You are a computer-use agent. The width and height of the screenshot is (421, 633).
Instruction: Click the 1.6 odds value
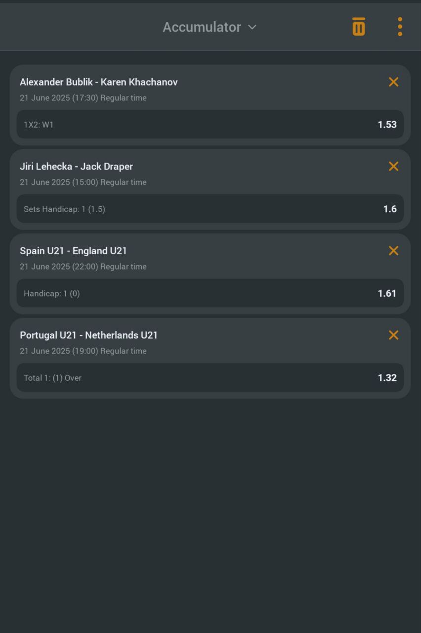click(x=390, y=209)
